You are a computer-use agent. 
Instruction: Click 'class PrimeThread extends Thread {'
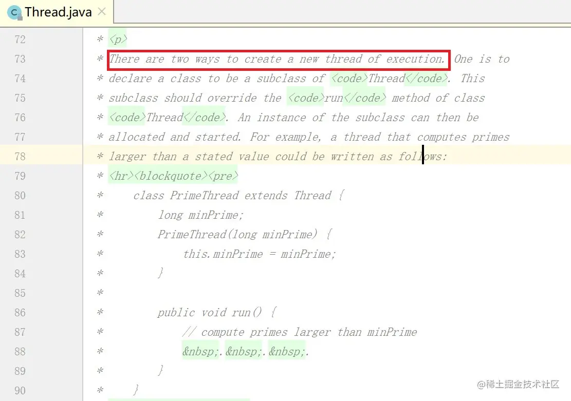click(238, 196)
